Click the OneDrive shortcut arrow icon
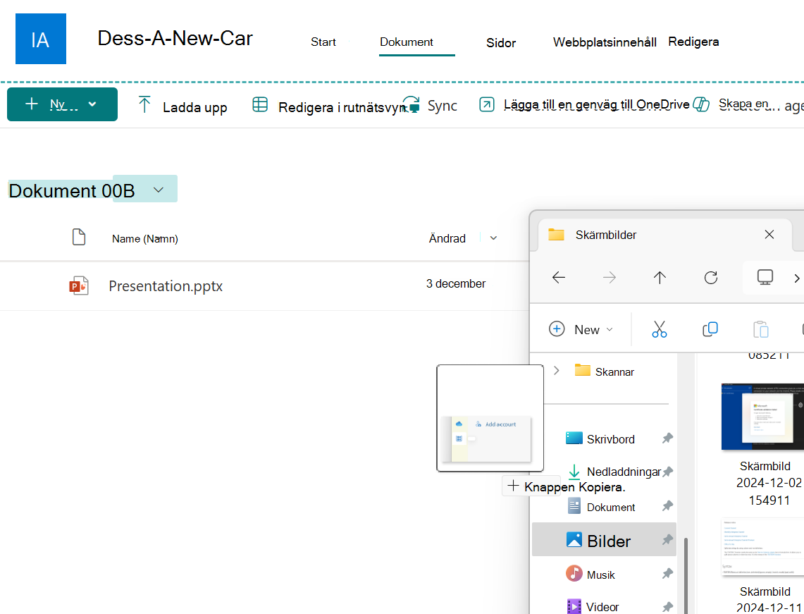The height and width of the screenshot is (614, 804). click(487, 104)
